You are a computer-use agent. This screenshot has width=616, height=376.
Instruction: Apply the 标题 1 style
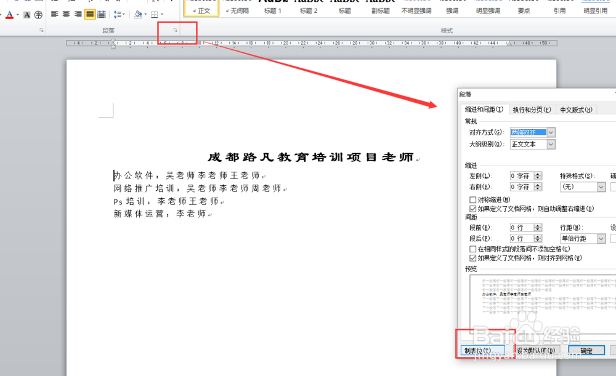click(272, 10)
